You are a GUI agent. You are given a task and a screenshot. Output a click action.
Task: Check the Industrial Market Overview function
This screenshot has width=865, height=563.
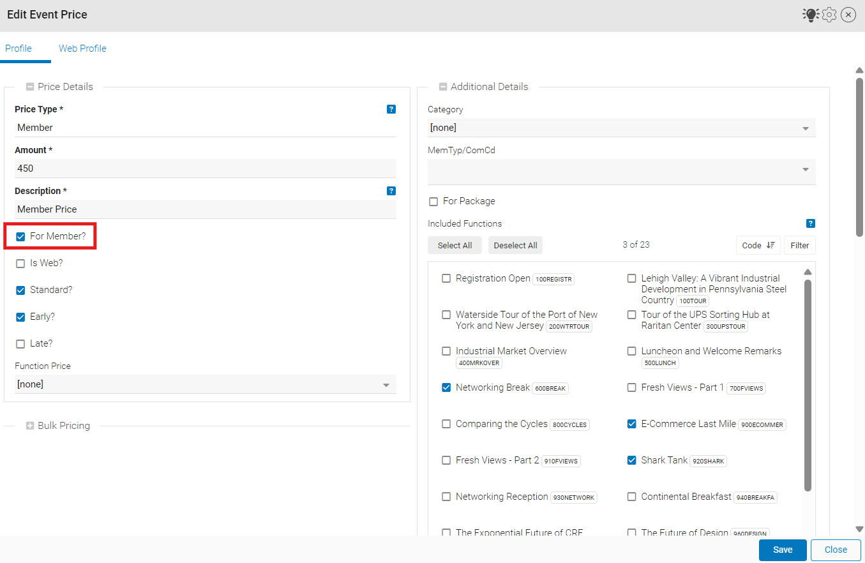(446, 351)
